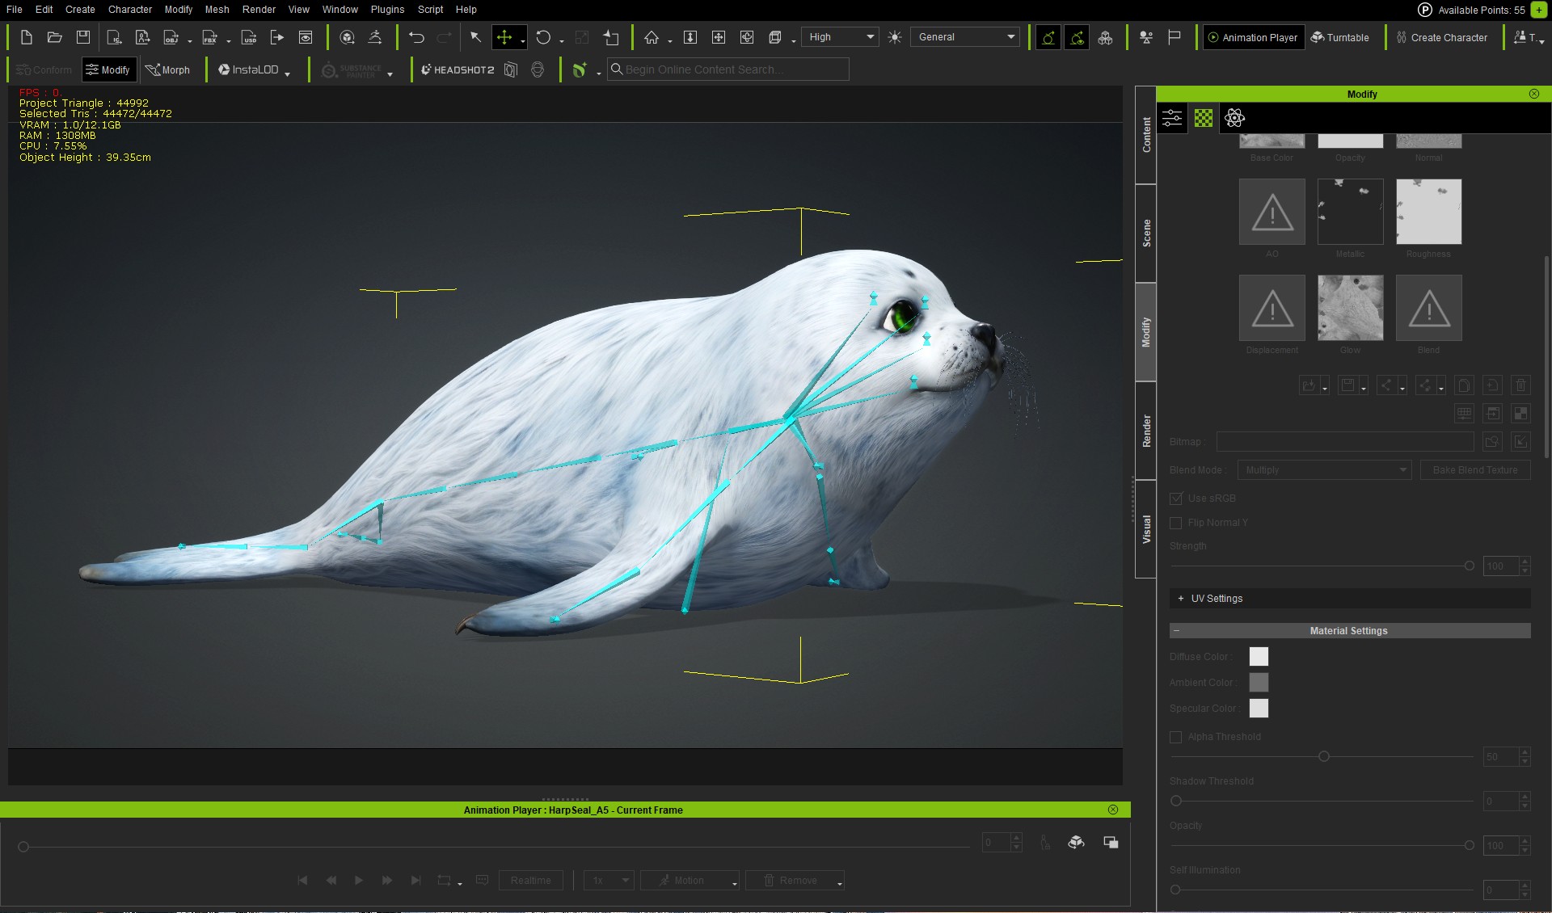Enable the Alpha Threshold checkbox
This screenshot has width=1552, height=913.
pos(1176,737)
